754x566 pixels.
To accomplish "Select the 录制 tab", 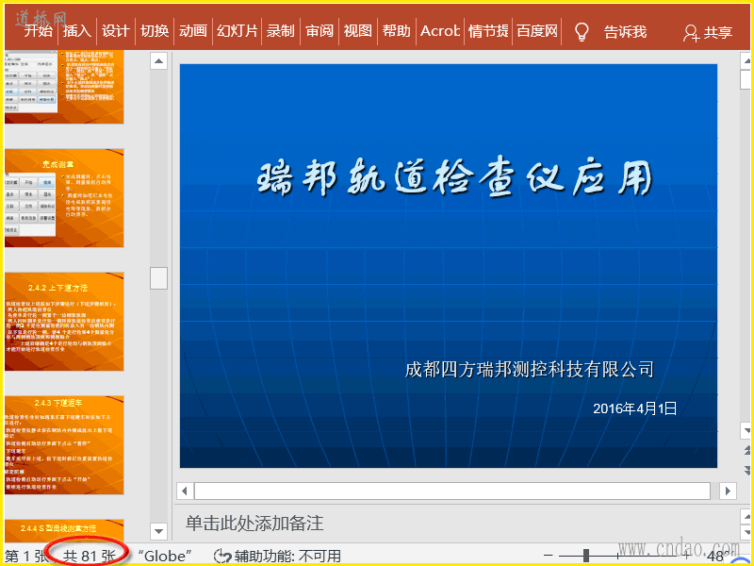I will (280, 31).
